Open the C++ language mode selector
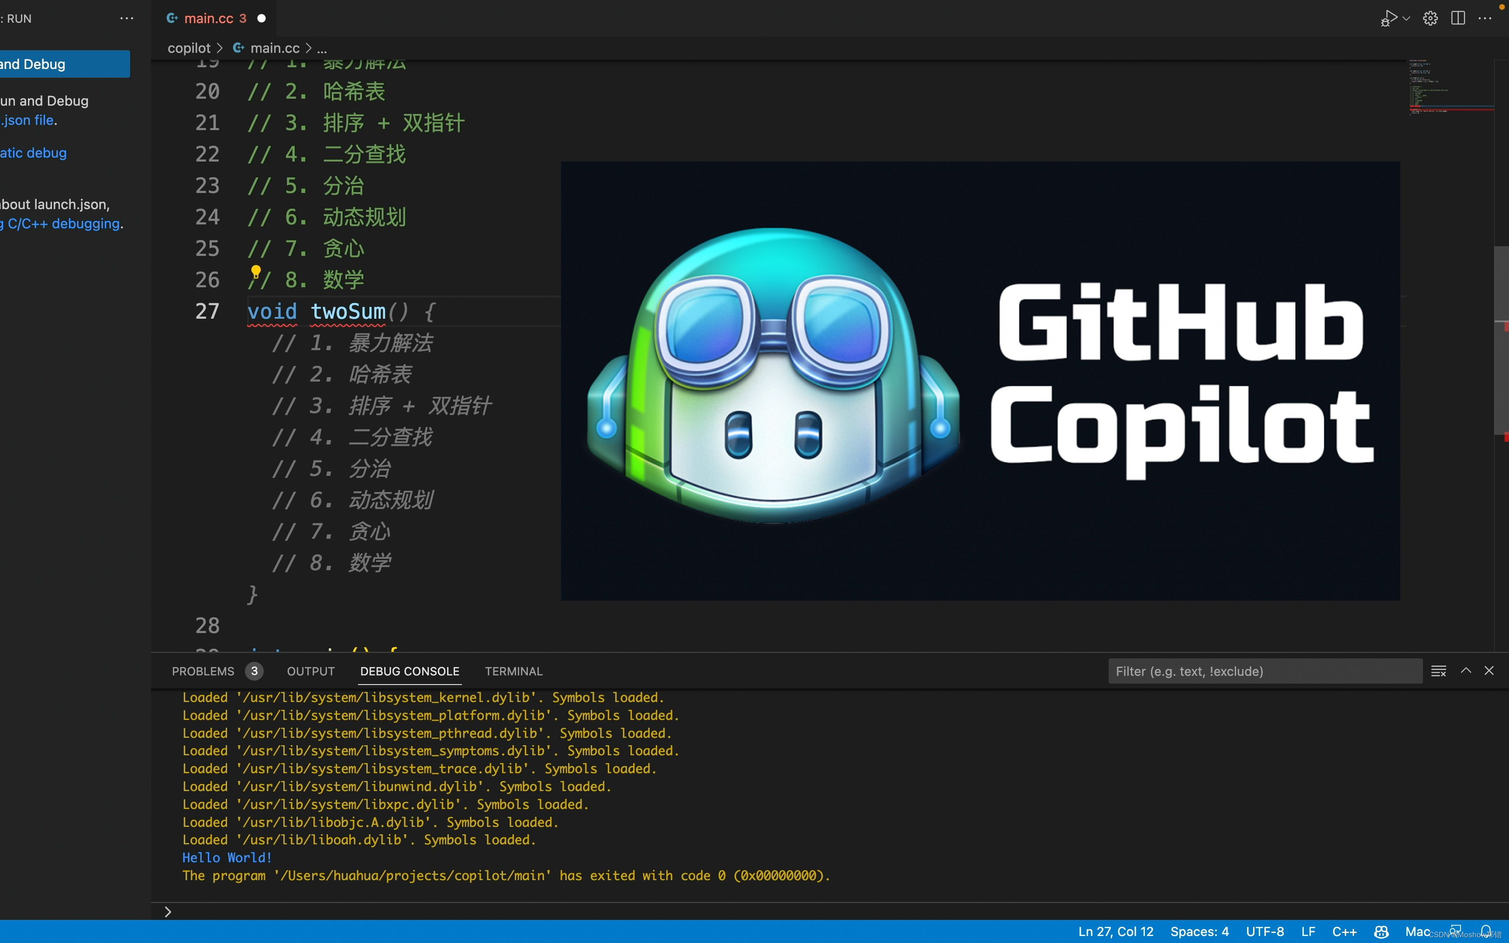The image size is (1509, 943). point(1344,932)
